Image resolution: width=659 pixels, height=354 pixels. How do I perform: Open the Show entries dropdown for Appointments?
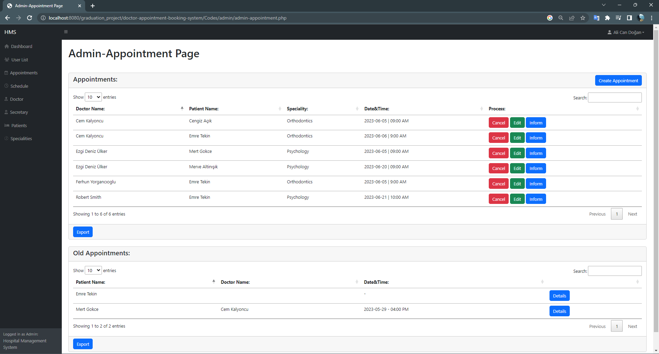tap(93, 97)
